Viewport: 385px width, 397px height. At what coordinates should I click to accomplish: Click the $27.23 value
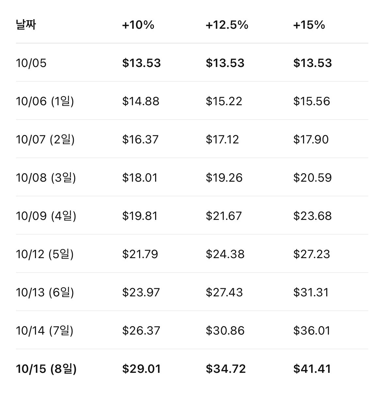coord(312,254)
